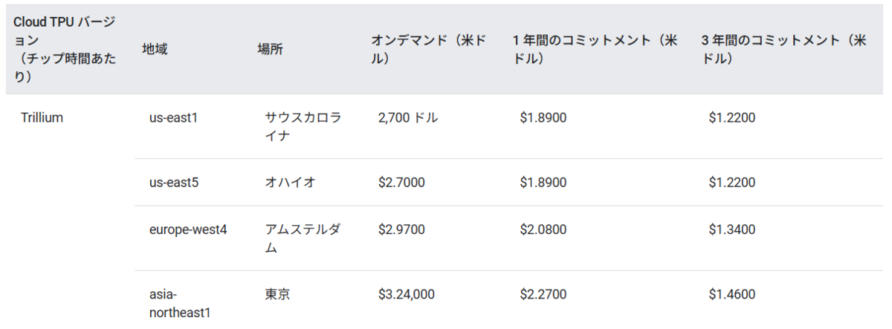The image size is (892, 329).
Task: Select the 東京 location cell
Action: [277, 294]
